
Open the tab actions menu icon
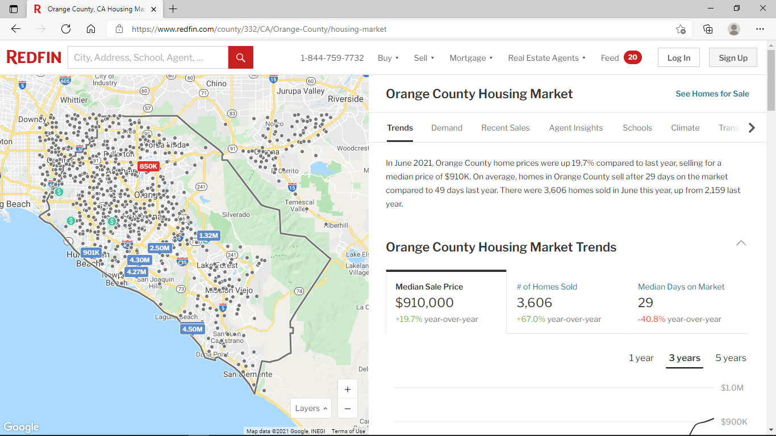[14, 9]
